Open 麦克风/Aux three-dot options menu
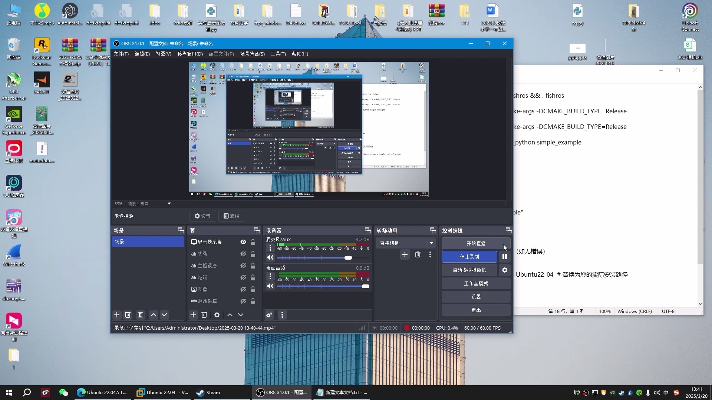 tap(270, 248)
